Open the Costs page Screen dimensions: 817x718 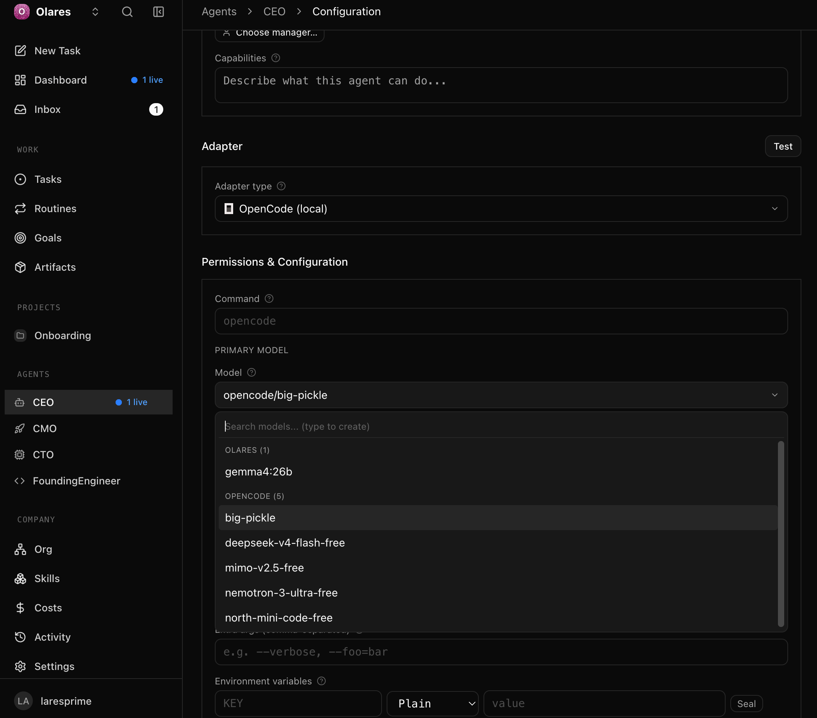(x=88, y=608)
